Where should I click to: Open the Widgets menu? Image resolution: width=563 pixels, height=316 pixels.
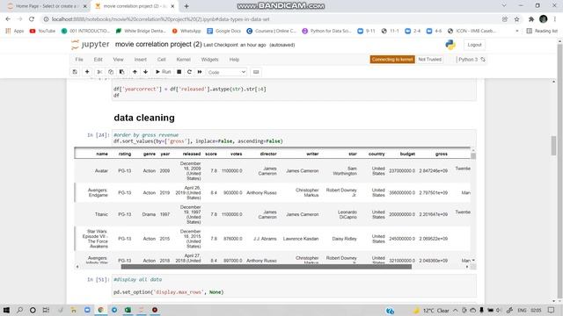pyautogui.click(x=209, y=60)
